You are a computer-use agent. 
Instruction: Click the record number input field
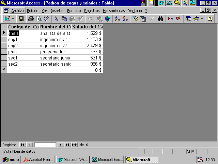45,145
